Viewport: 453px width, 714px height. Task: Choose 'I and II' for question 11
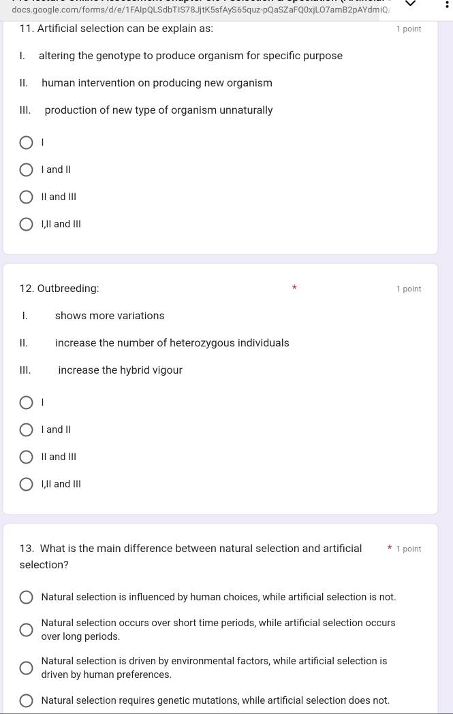tap(26, 170)
